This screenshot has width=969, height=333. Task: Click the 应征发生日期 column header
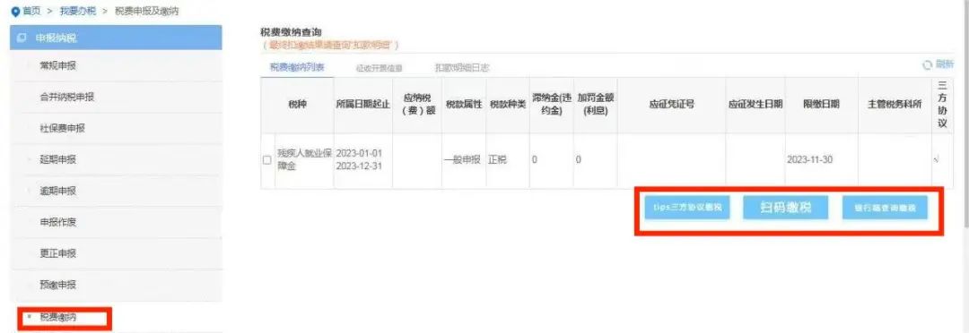(755, 105)
